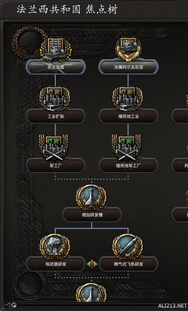Click the bulldozer icon above 宗主法国

(56, 49)
